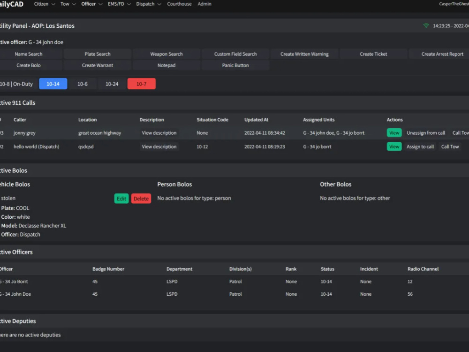The height and width of the screenshot is (352, 469).
Task: Click timestamp 2022-04-11 08:34:42
Action: click(x=265, y=133)
